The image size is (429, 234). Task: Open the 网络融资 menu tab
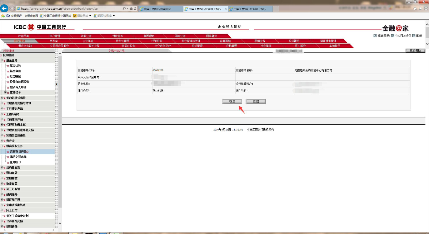(211, 36)
